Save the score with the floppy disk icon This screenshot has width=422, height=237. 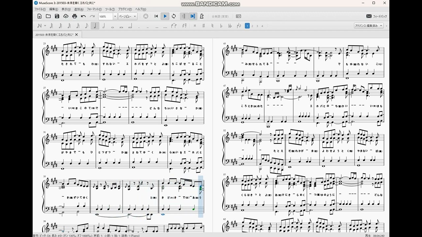click(x=57, y=16)
